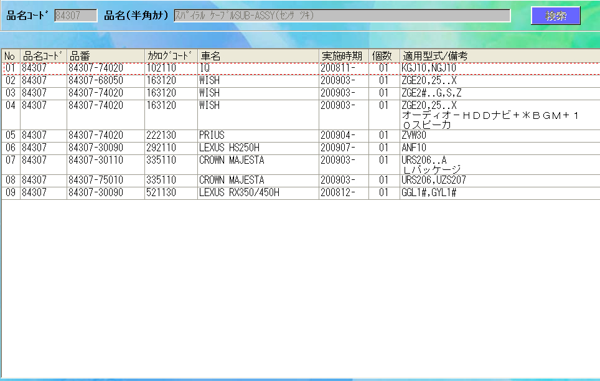Click model cell ZGE2#..G,S,Z
The height and width of the screenshot is (381, 600).
point(500,93)
